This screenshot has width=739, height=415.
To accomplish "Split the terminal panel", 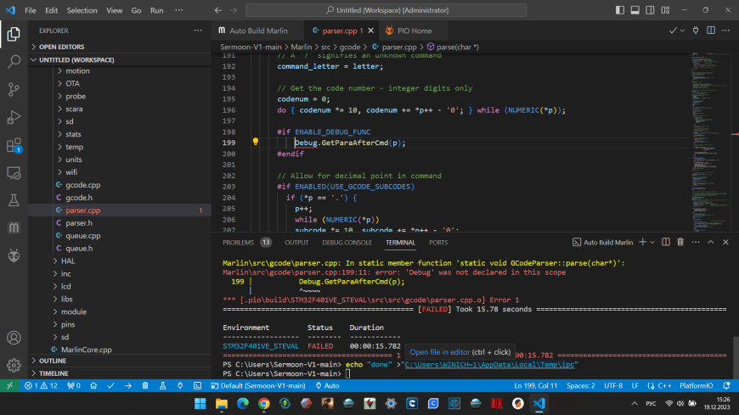I will click(665, 242).
